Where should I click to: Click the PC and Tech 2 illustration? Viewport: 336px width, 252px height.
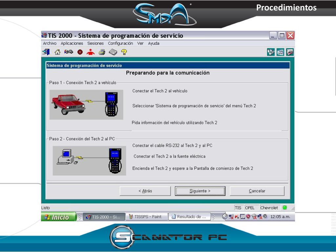click(x=89, y=161)
